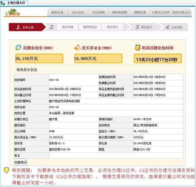Image resolution: width=196 pixels, height=187 pixels.
Task: Click the 地块基本信息 heading
Action: (27, 70)
